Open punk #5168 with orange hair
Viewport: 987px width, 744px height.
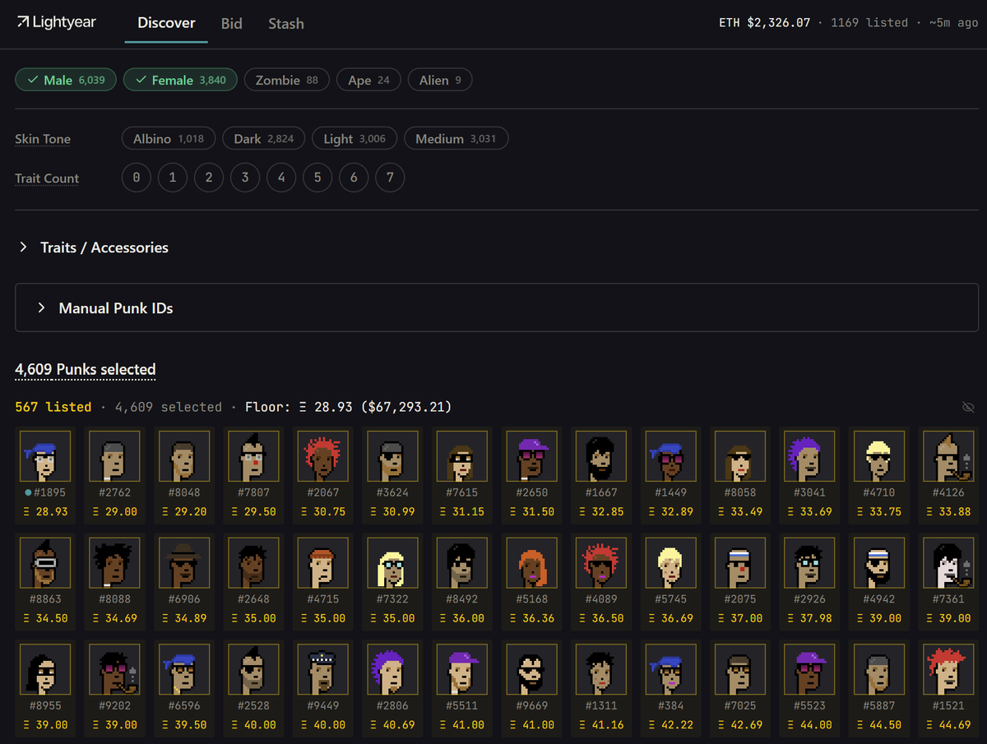[x=531, y=562]
